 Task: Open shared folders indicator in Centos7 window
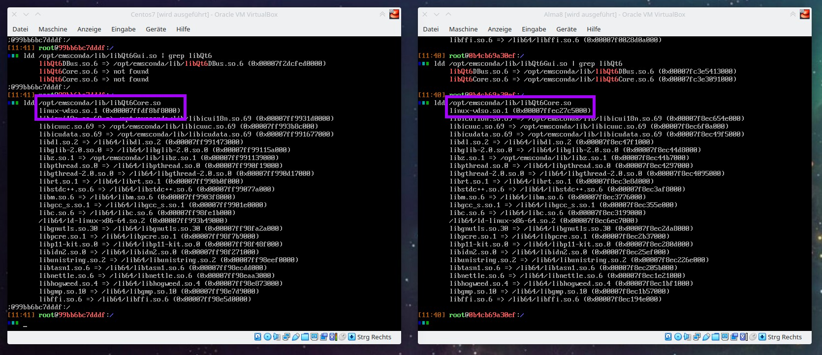(305, 337)
